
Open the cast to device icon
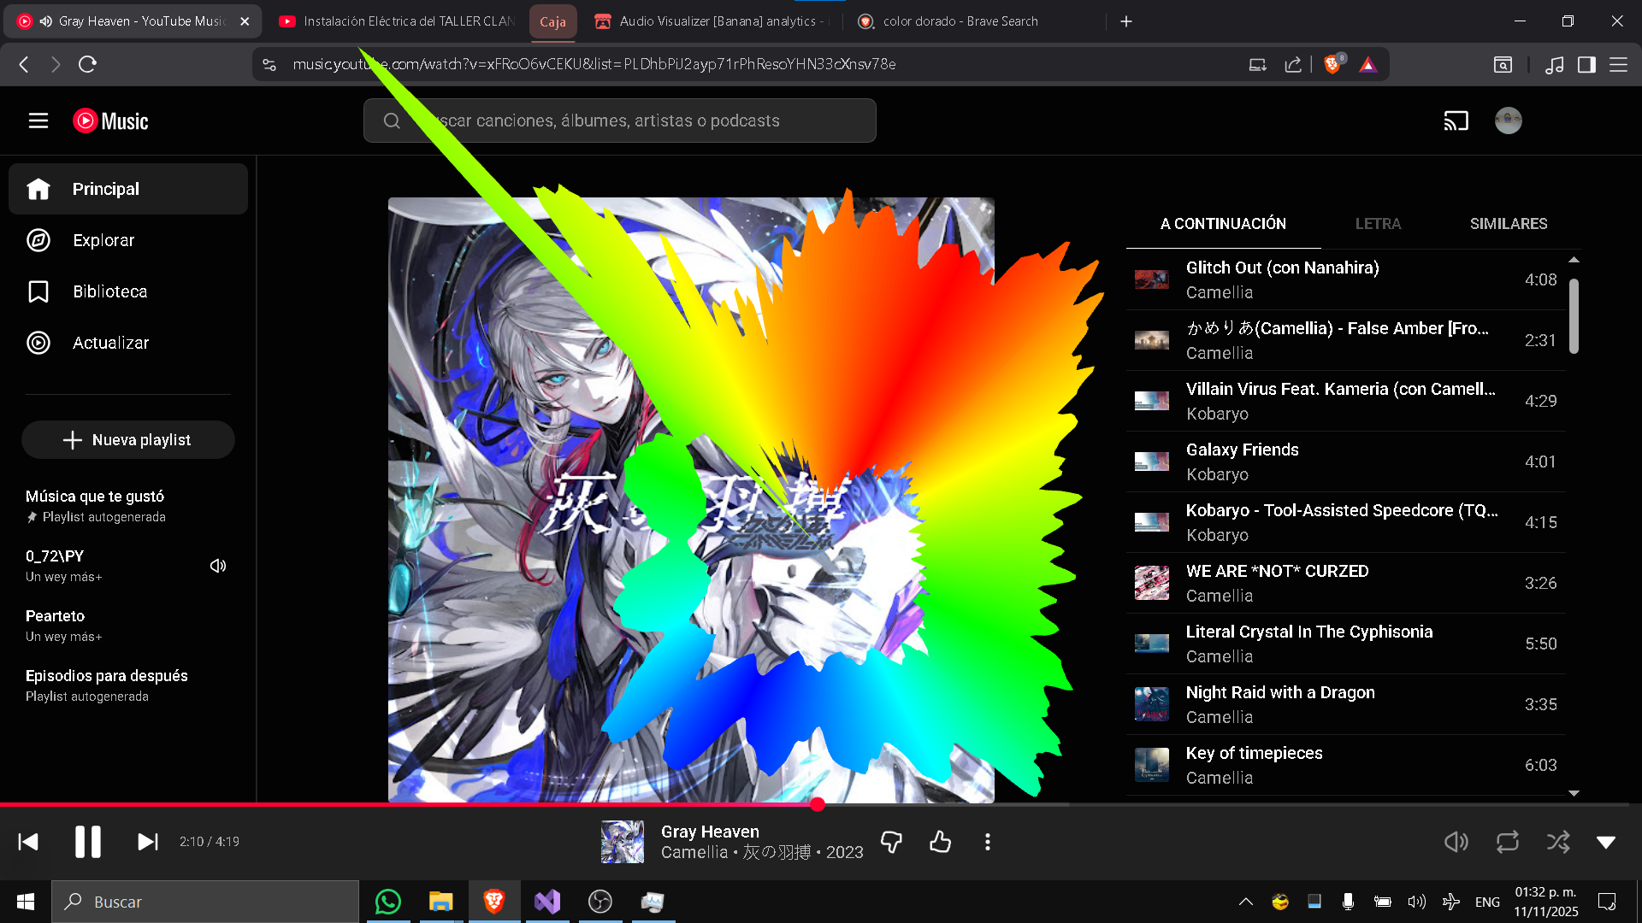point(1456,121)
